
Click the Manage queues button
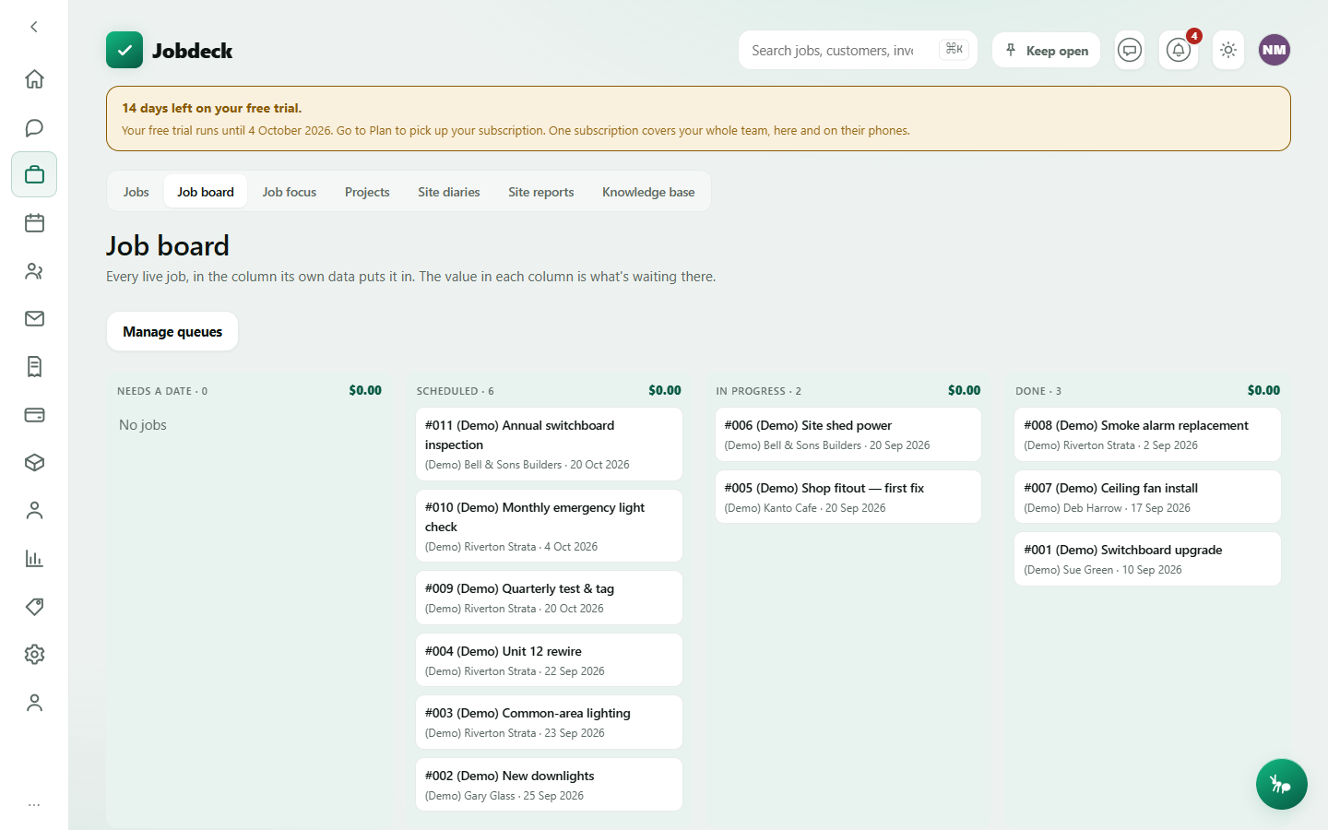pyautogui.click(x=172, y=331)
